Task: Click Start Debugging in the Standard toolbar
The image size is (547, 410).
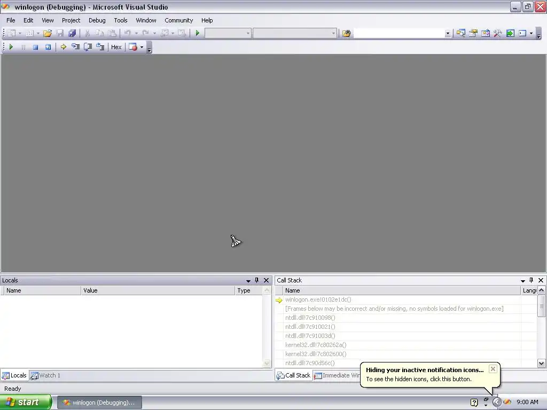Action: tap(198, 33)
